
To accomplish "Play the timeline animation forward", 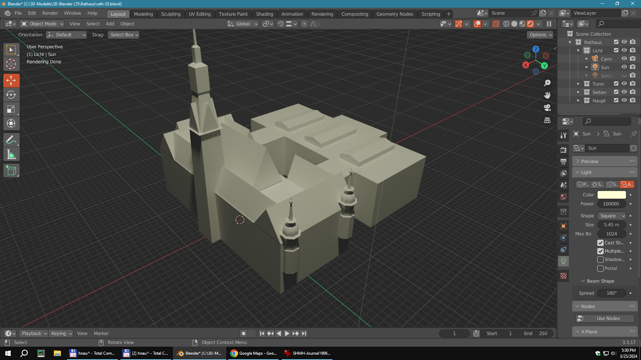I will click(x=287, y=334).
